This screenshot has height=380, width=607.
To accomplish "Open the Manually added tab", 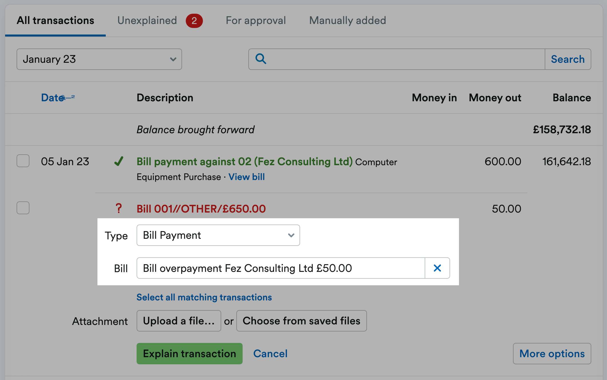I will click(348, 20).
